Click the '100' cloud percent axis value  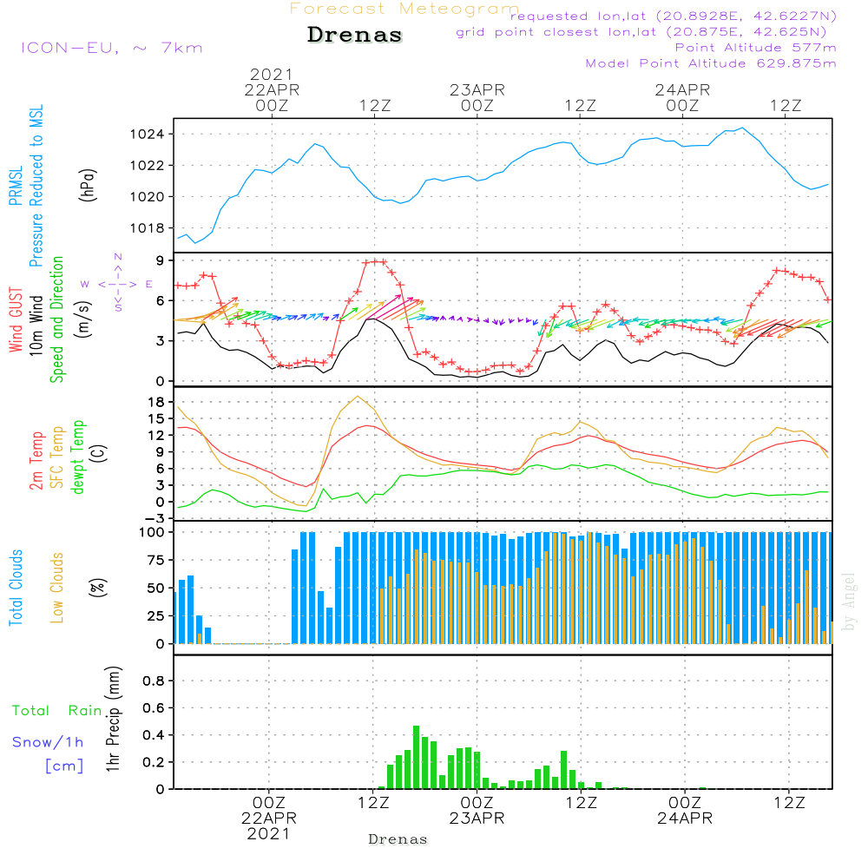point(152,532)
